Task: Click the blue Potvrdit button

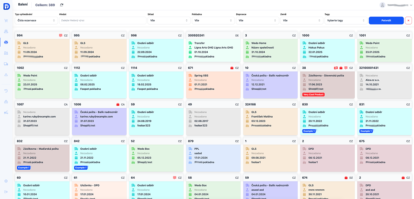Action: (x=386, y=20)
